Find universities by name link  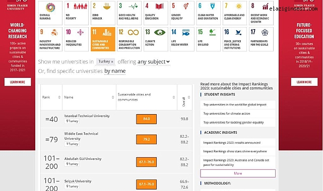[x=115, y=71]
